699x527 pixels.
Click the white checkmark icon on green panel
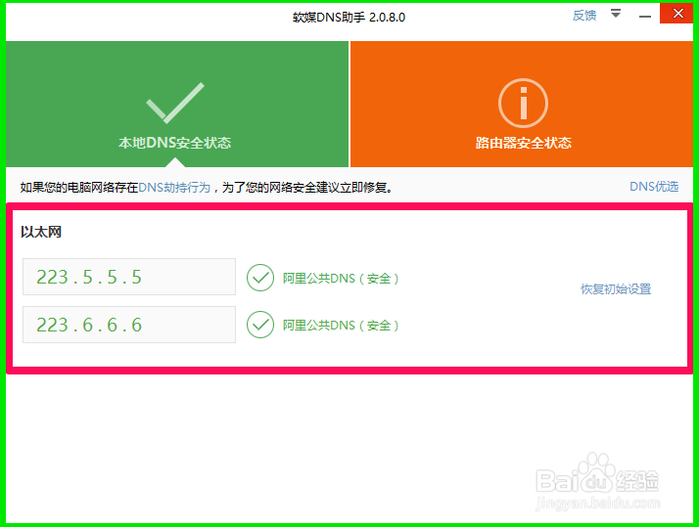pos(174,103)
